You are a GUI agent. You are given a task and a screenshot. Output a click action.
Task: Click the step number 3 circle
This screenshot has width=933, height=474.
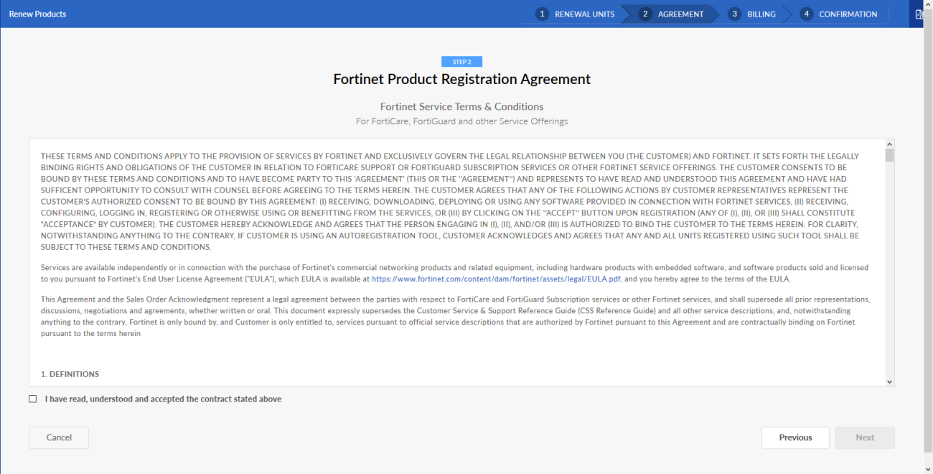[734, 14]
